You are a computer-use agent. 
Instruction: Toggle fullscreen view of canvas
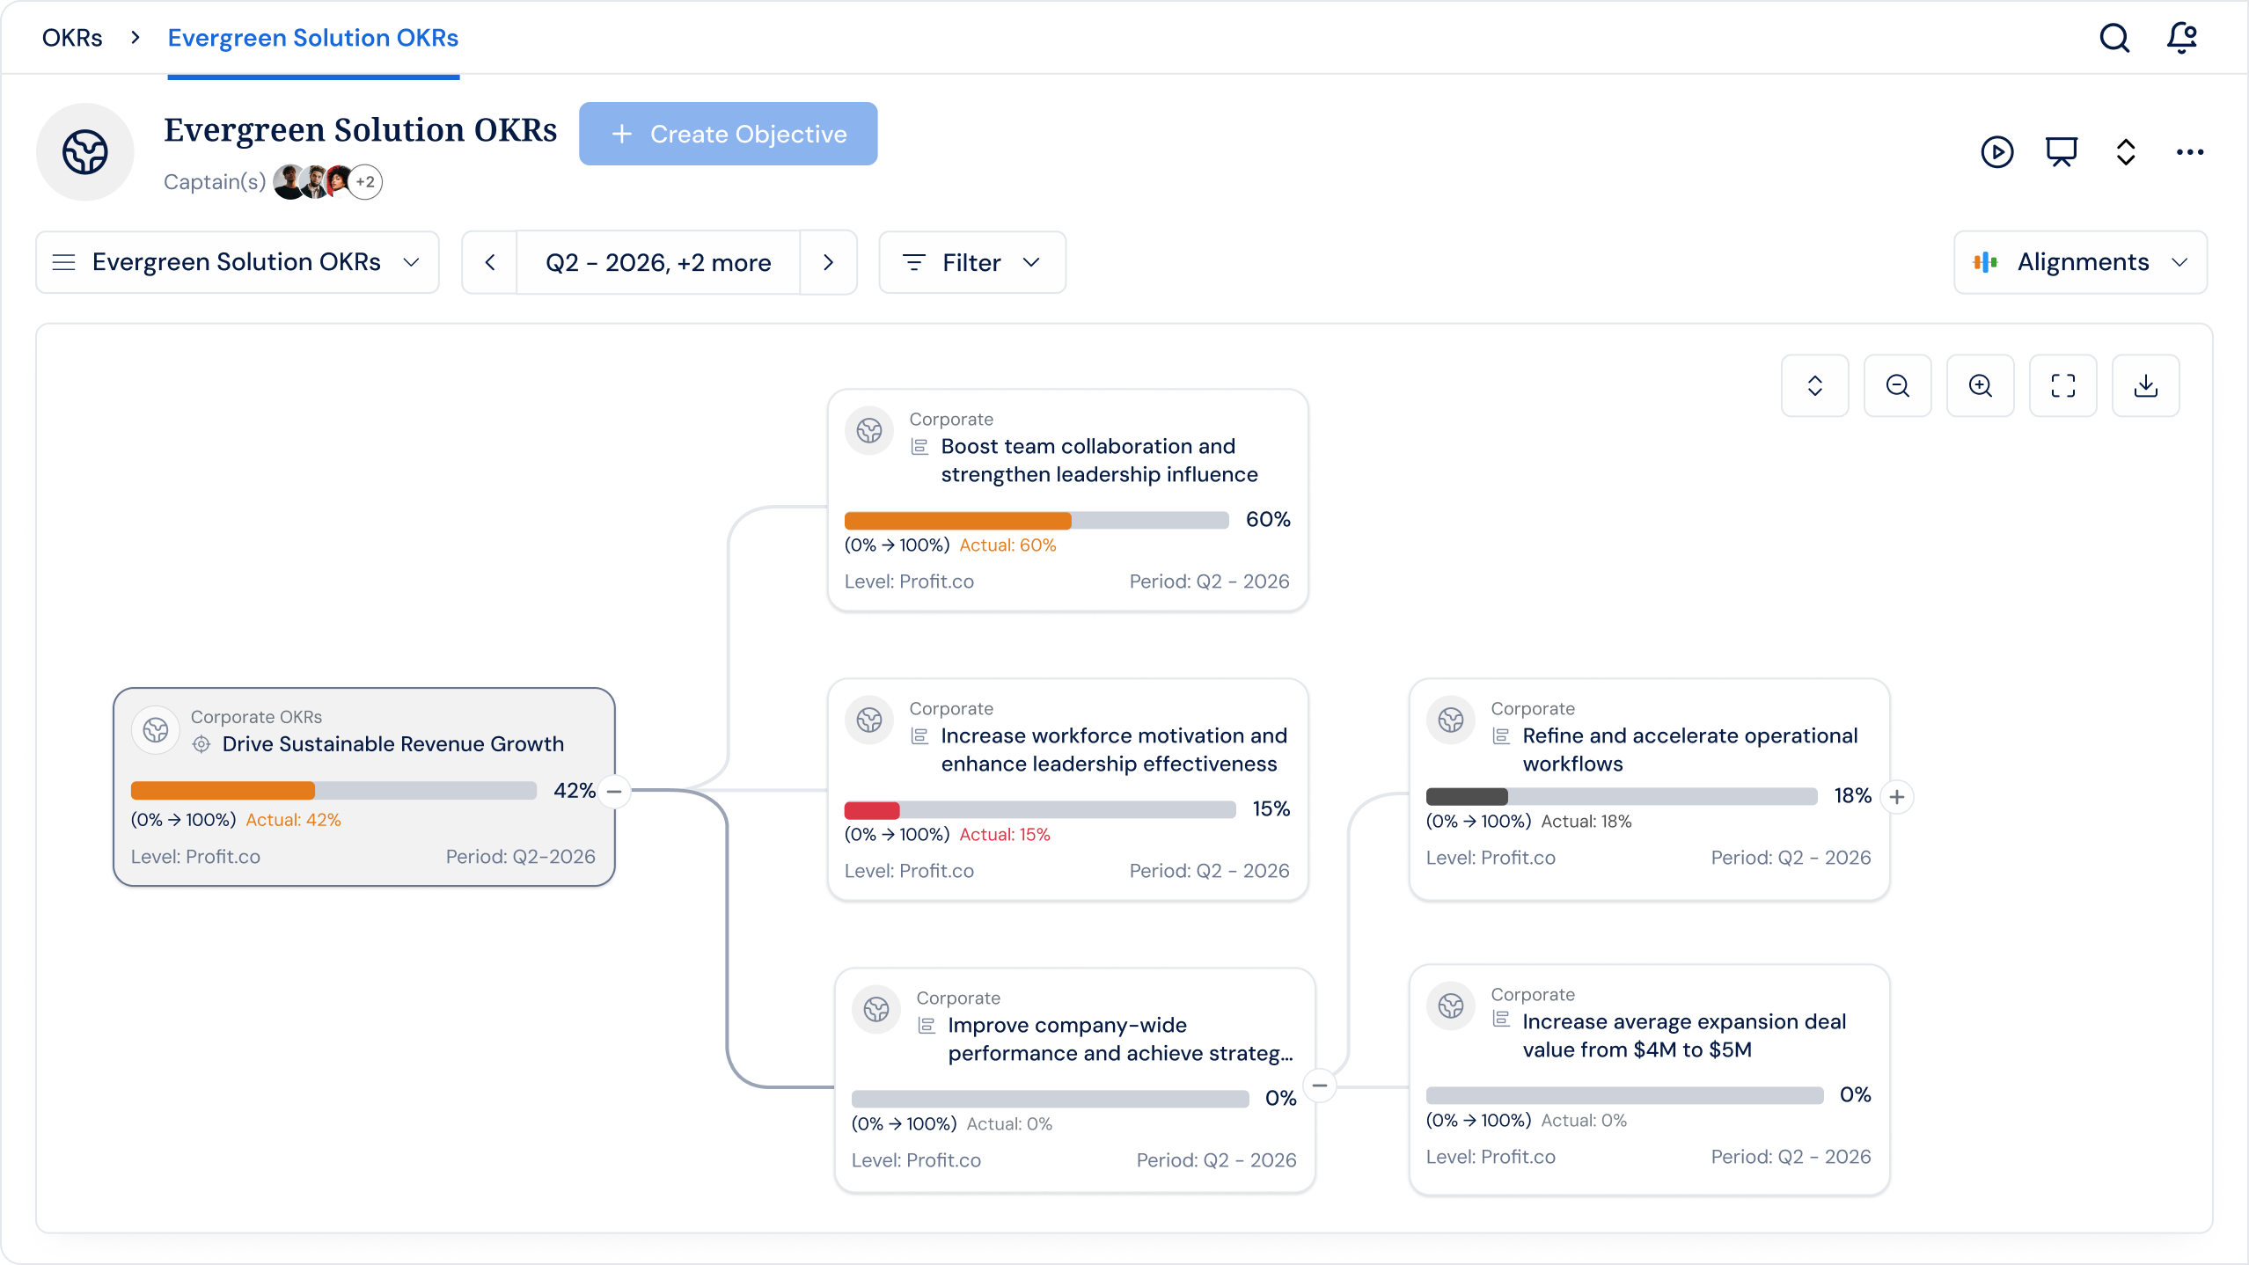tap(2062, 385)
